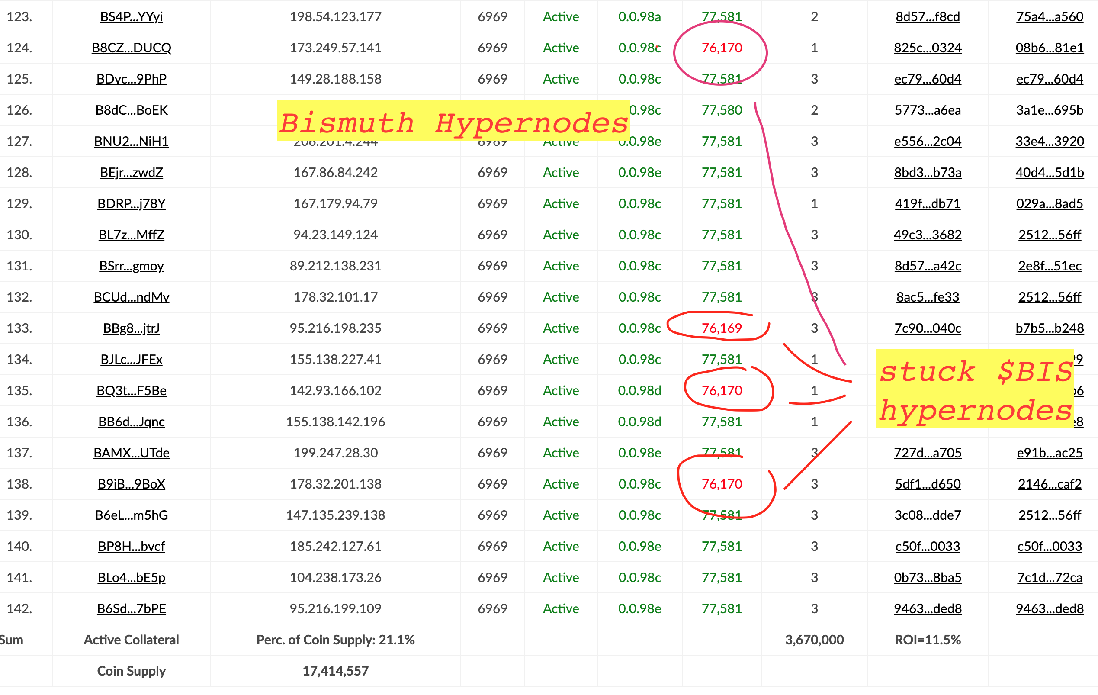This screenshot has height=695, width=1098.
Task: Open hypernode address BBg8...jtrJ
Action: click(x=132, y=328)
